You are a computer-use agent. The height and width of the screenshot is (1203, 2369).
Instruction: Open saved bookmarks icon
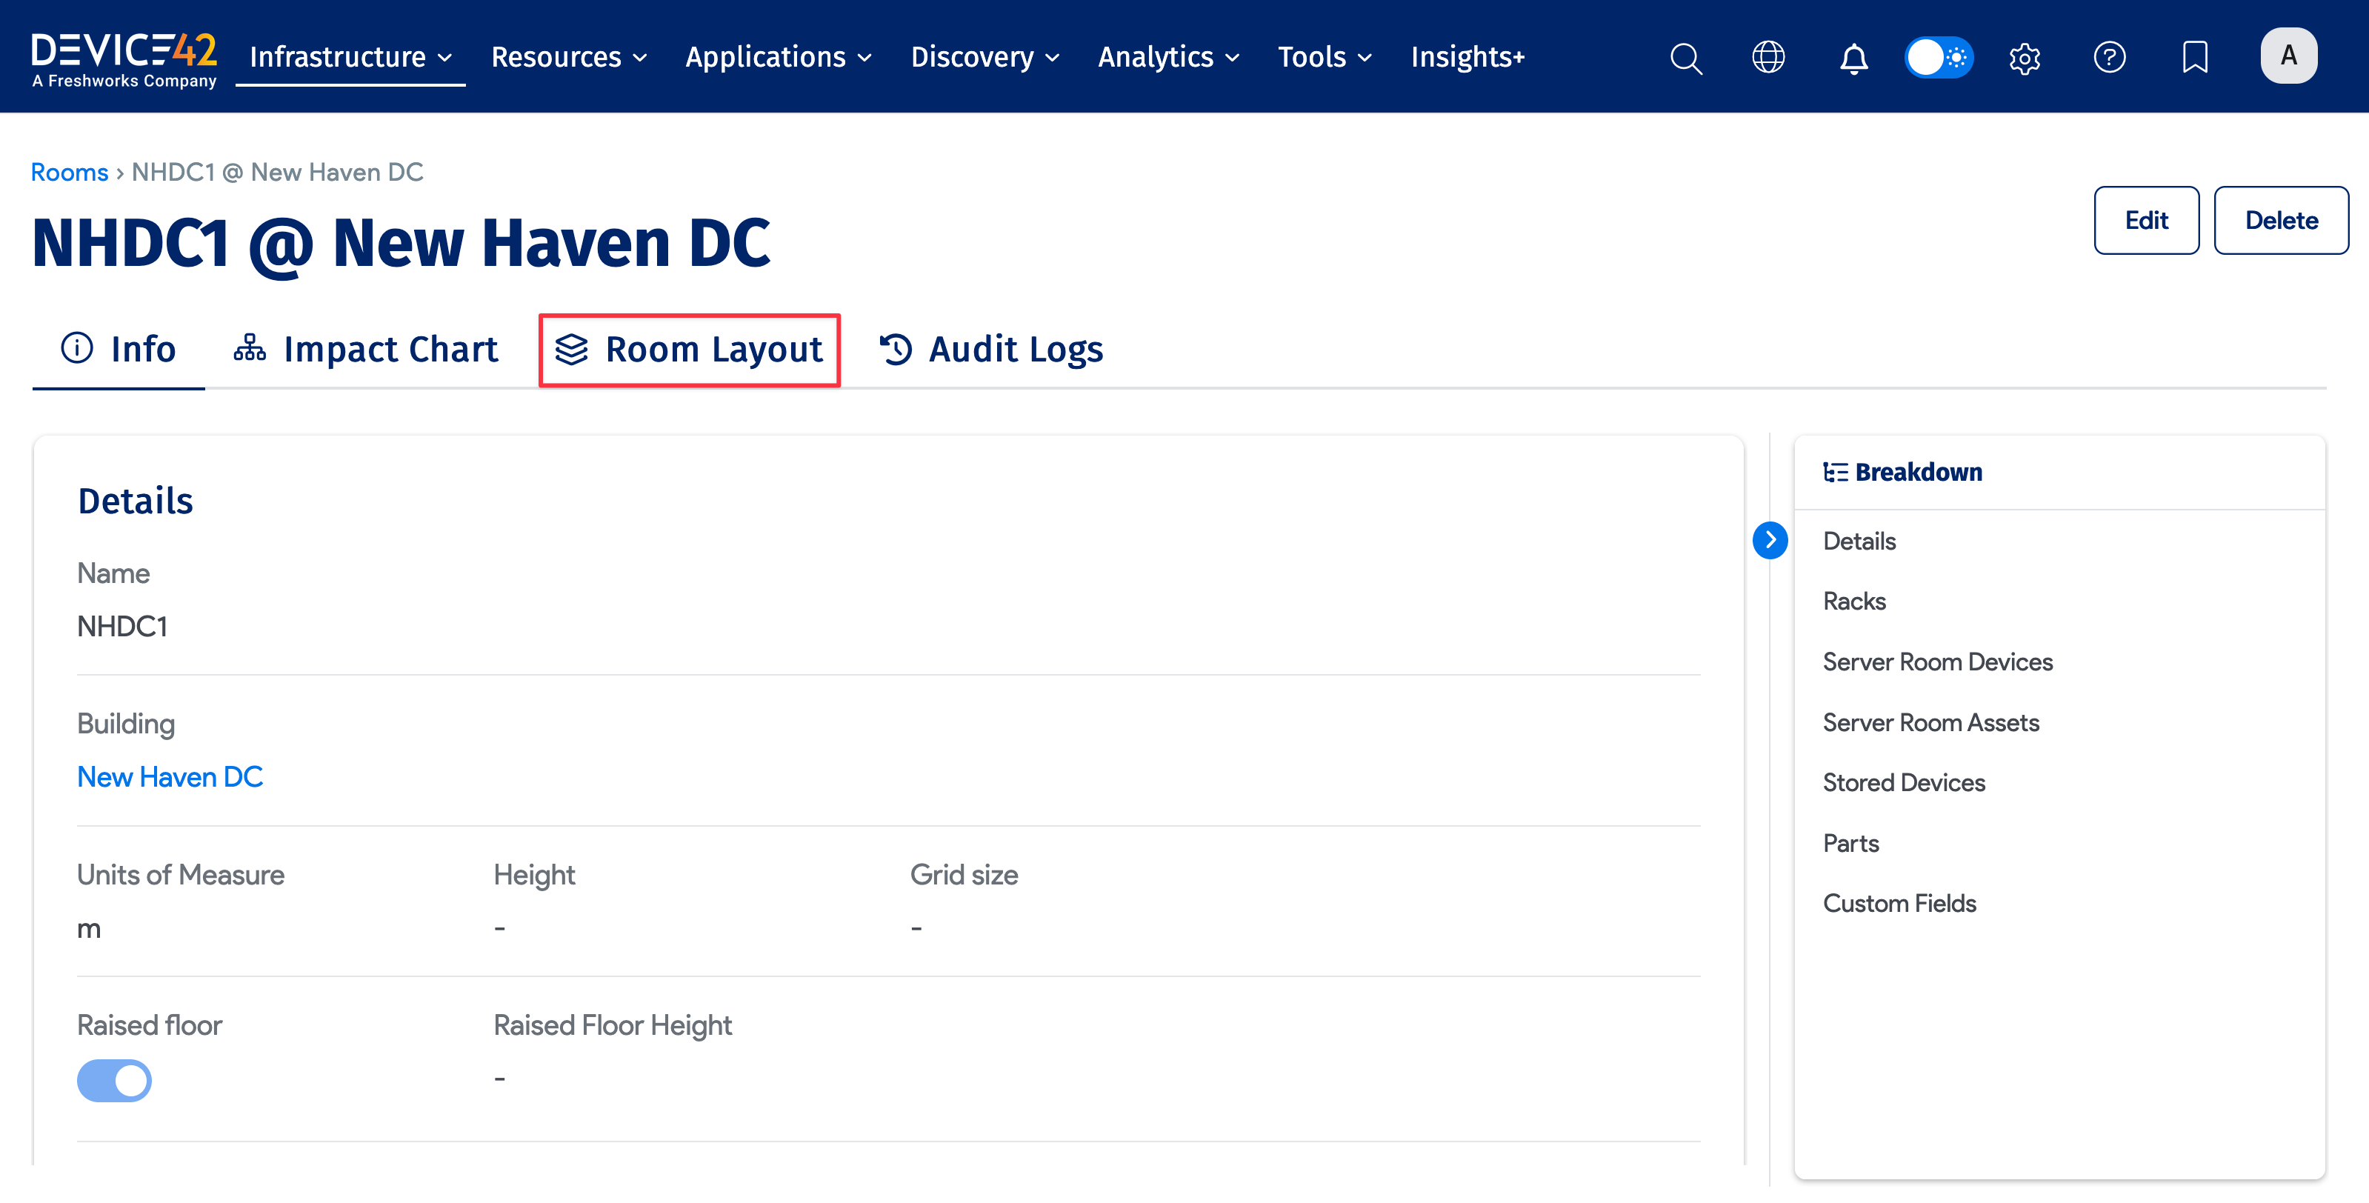pyautogui.click(x=2195, y=57)
